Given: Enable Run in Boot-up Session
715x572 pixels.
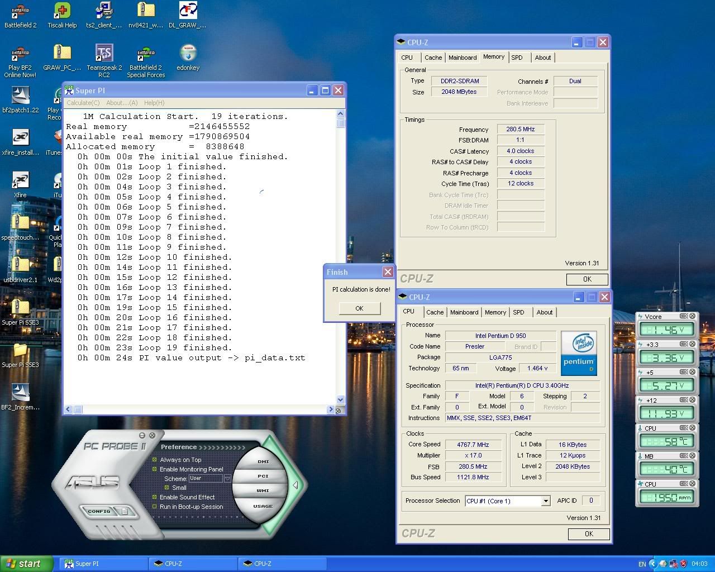Looking at the screenshot, I should point(155,507).
